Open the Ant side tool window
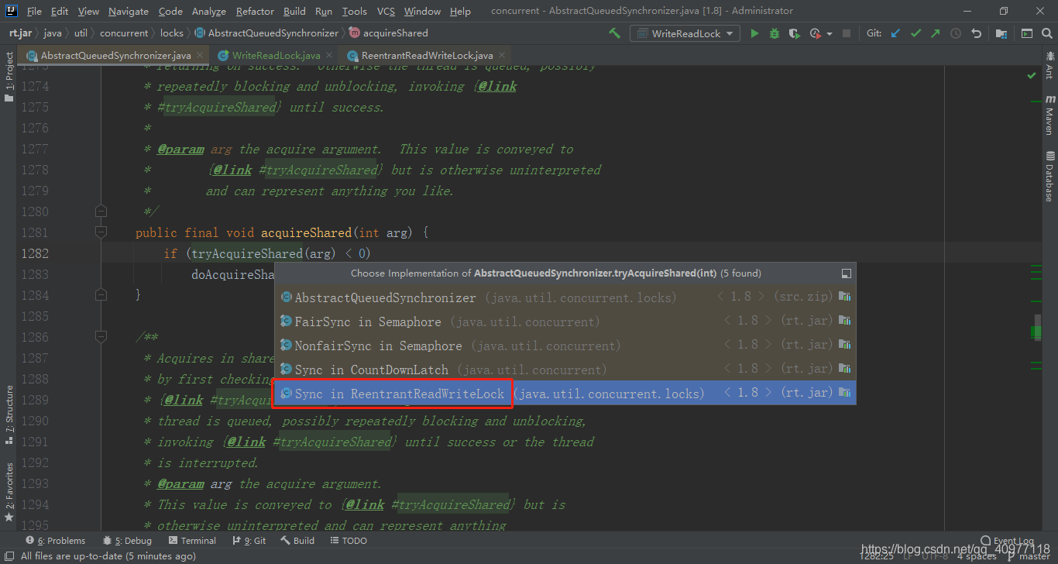 click(1050, 64)
